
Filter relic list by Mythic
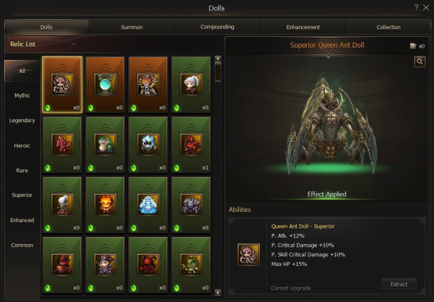pyautogui.click(x=22, y=95)
